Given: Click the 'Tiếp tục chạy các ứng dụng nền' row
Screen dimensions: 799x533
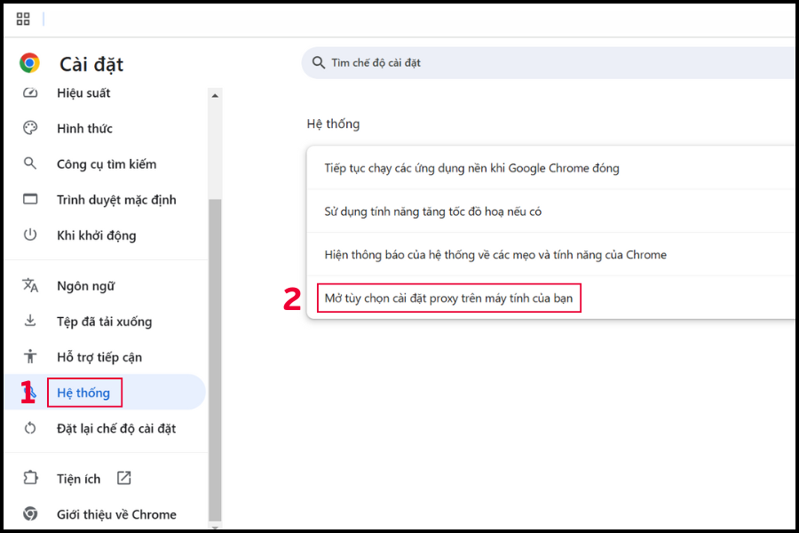Looking at the screenshot, I should pyautogui.click(x=471, y=168).
